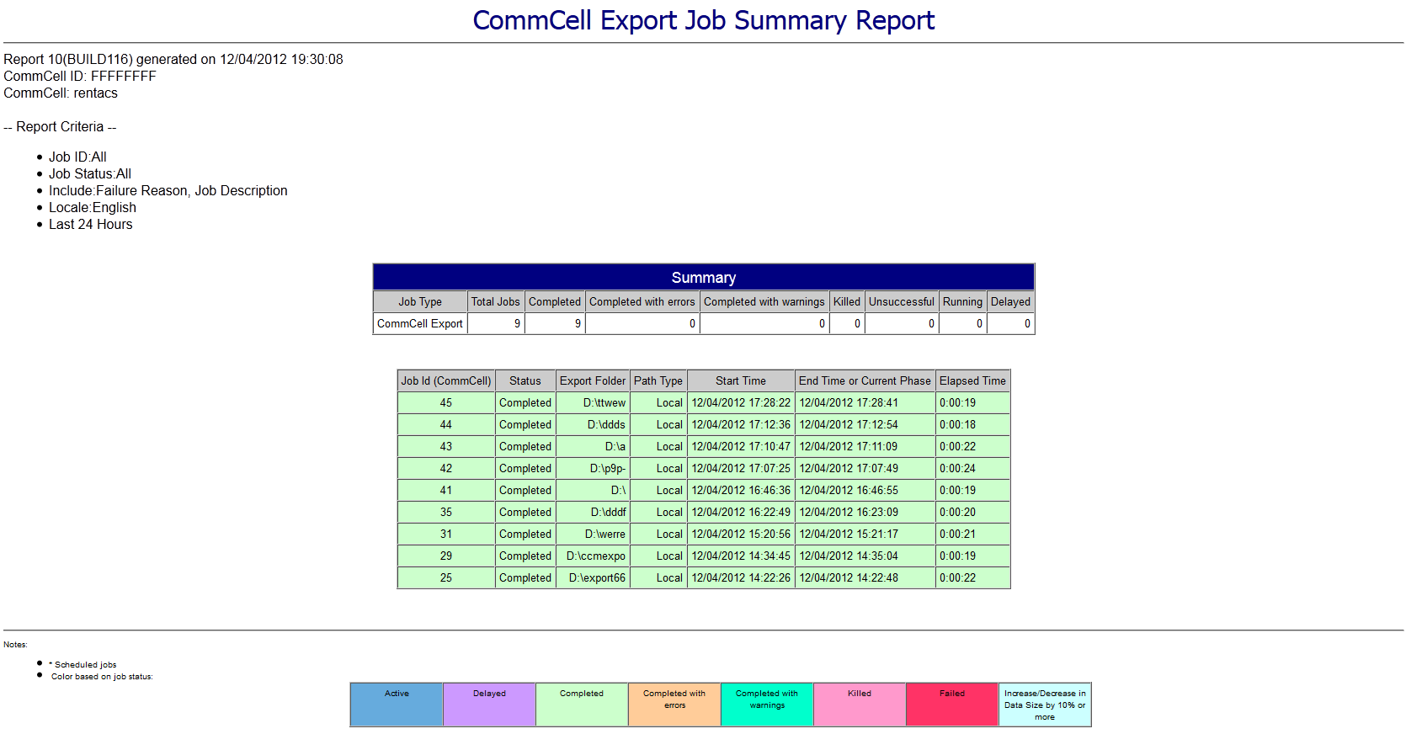Screen dimensions: 1406x734
Task: Click the CommCell: rentacs line
Action: pyautogui.click(x=61, y=93)
